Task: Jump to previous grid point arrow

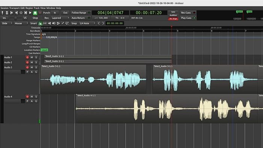Action: click(98, 23)
